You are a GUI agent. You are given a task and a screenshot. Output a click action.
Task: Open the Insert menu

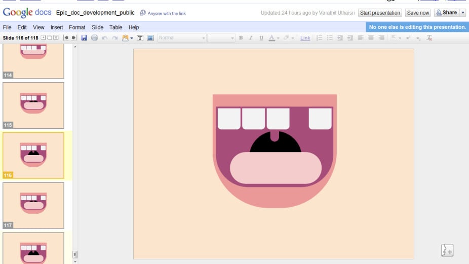[57, 27]
